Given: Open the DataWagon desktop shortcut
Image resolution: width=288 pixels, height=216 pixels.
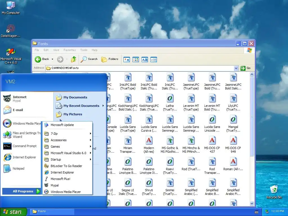Looking at the screenshot, I should click(11, 31).
